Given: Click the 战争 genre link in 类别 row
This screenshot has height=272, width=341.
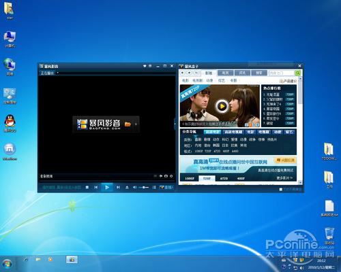Looking at the screenshot, I should point(252,139).
